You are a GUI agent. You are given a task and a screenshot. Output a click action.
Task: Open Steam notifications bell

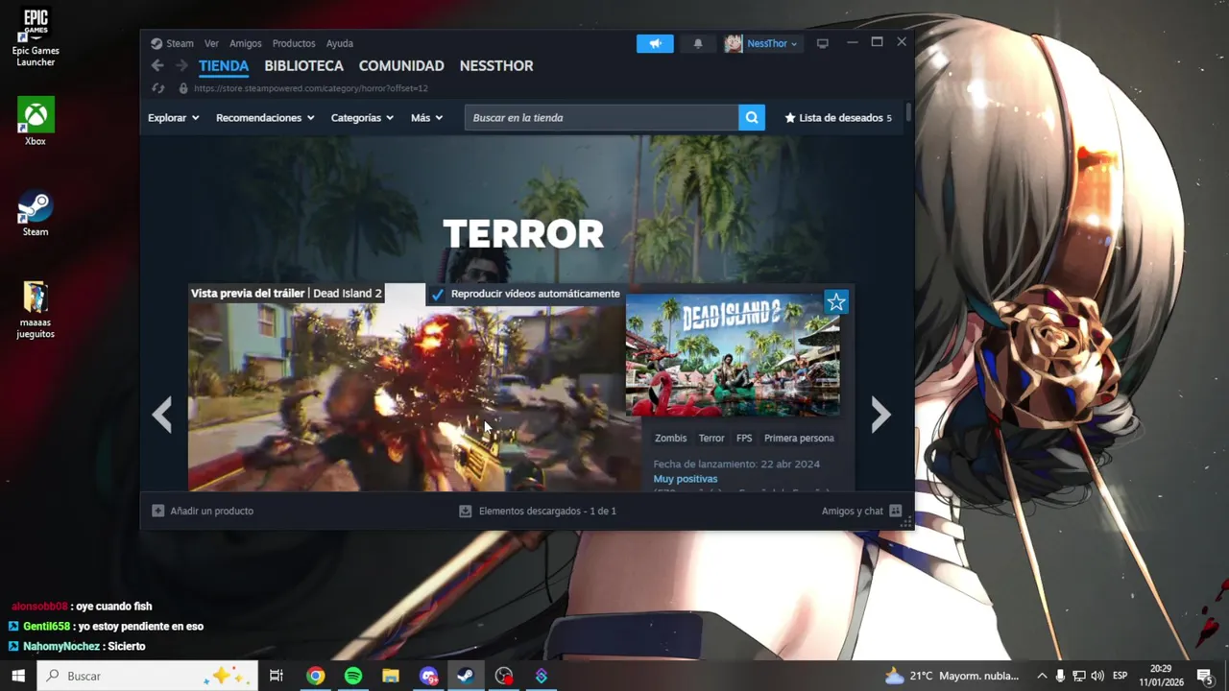698,43
